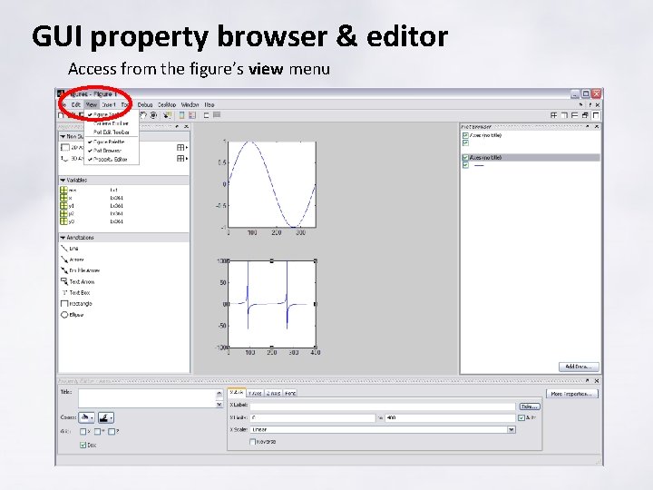This screenshot has height=490, width=653.
Task: Click the Ticks button
Action: tap(530, 407)
